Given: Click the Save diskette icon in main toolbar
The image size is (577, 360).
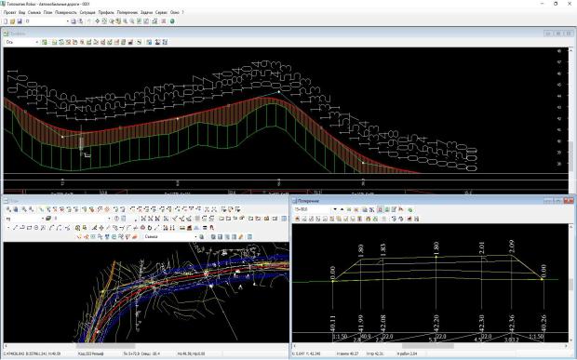Looking at the screenshot, I should 20,21.
